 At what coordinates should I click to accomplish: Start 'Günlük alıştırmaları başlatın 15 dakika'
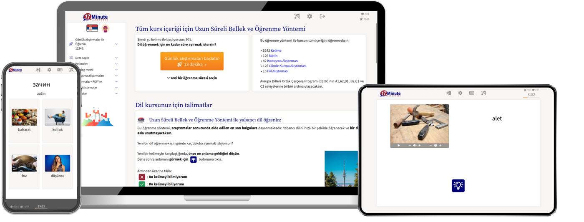click(192, 61)
